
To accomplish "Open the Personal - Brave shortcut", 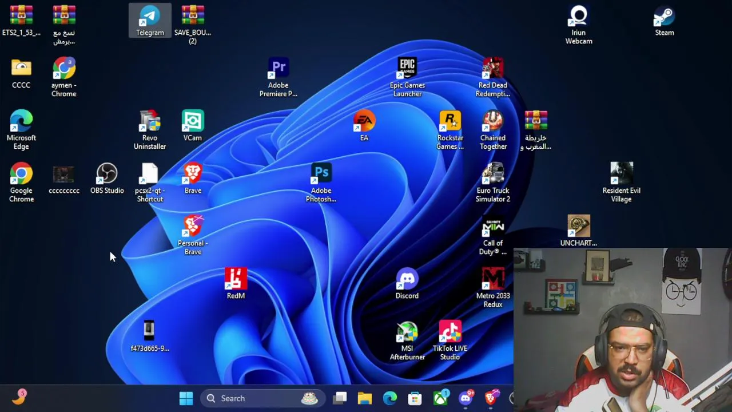I will coord(193,236).
